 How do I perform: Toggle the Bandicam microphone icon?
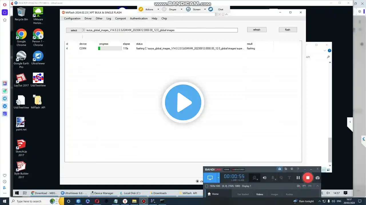pyautogui.click(x=273, y=178)
